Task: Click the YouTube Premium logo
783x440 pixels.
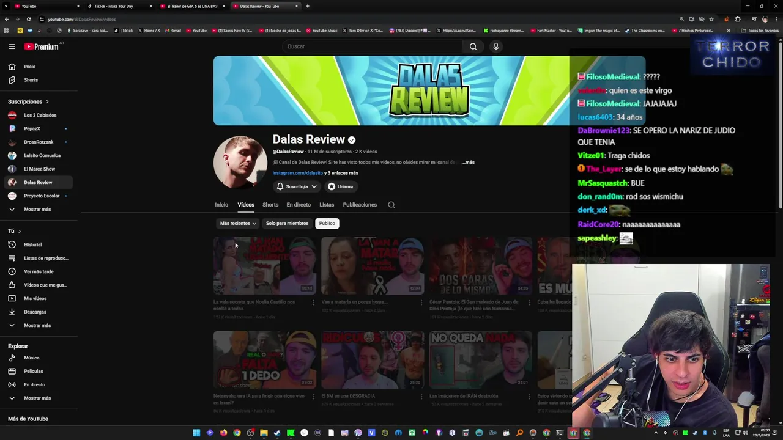Action: click(x=41, y=46)
